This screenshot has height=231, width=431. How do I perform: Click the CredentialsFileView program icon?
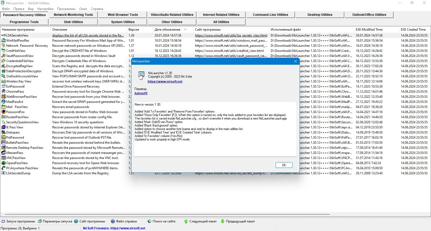point(4,61)
